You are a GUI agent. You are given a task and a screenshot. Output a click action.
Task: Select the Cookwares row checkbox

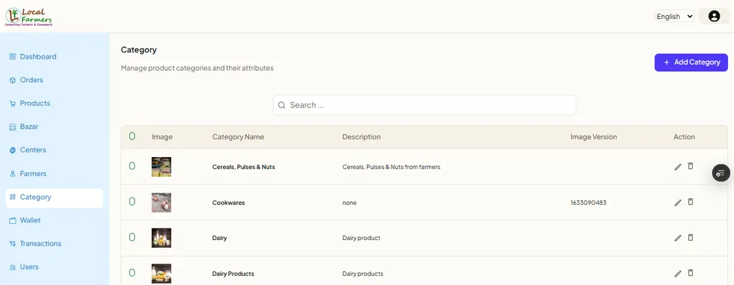click(x=132, y=201)
